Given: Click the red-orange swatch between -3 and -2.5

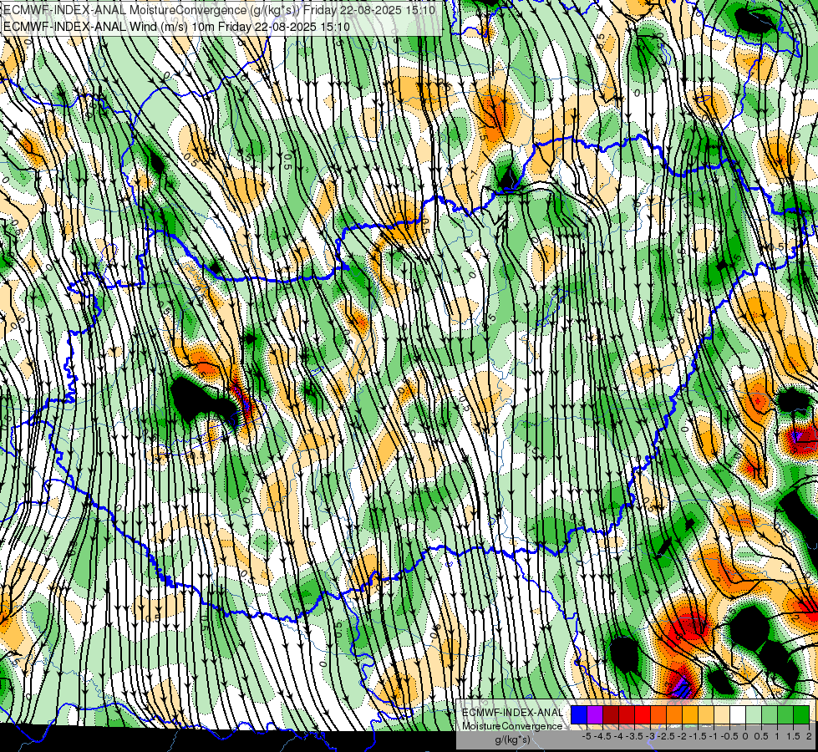Looking at the screenshot, I should point(658,715).
